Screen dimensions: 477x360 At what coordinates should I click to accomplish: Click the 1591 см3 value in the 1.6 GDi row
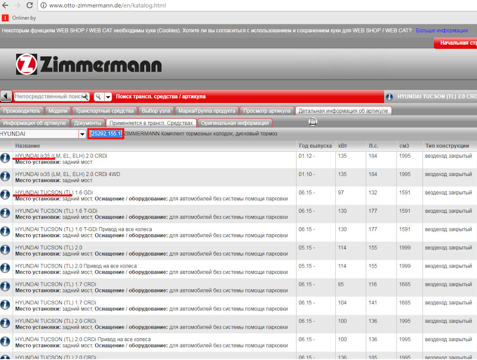click(x=404, y=192)
